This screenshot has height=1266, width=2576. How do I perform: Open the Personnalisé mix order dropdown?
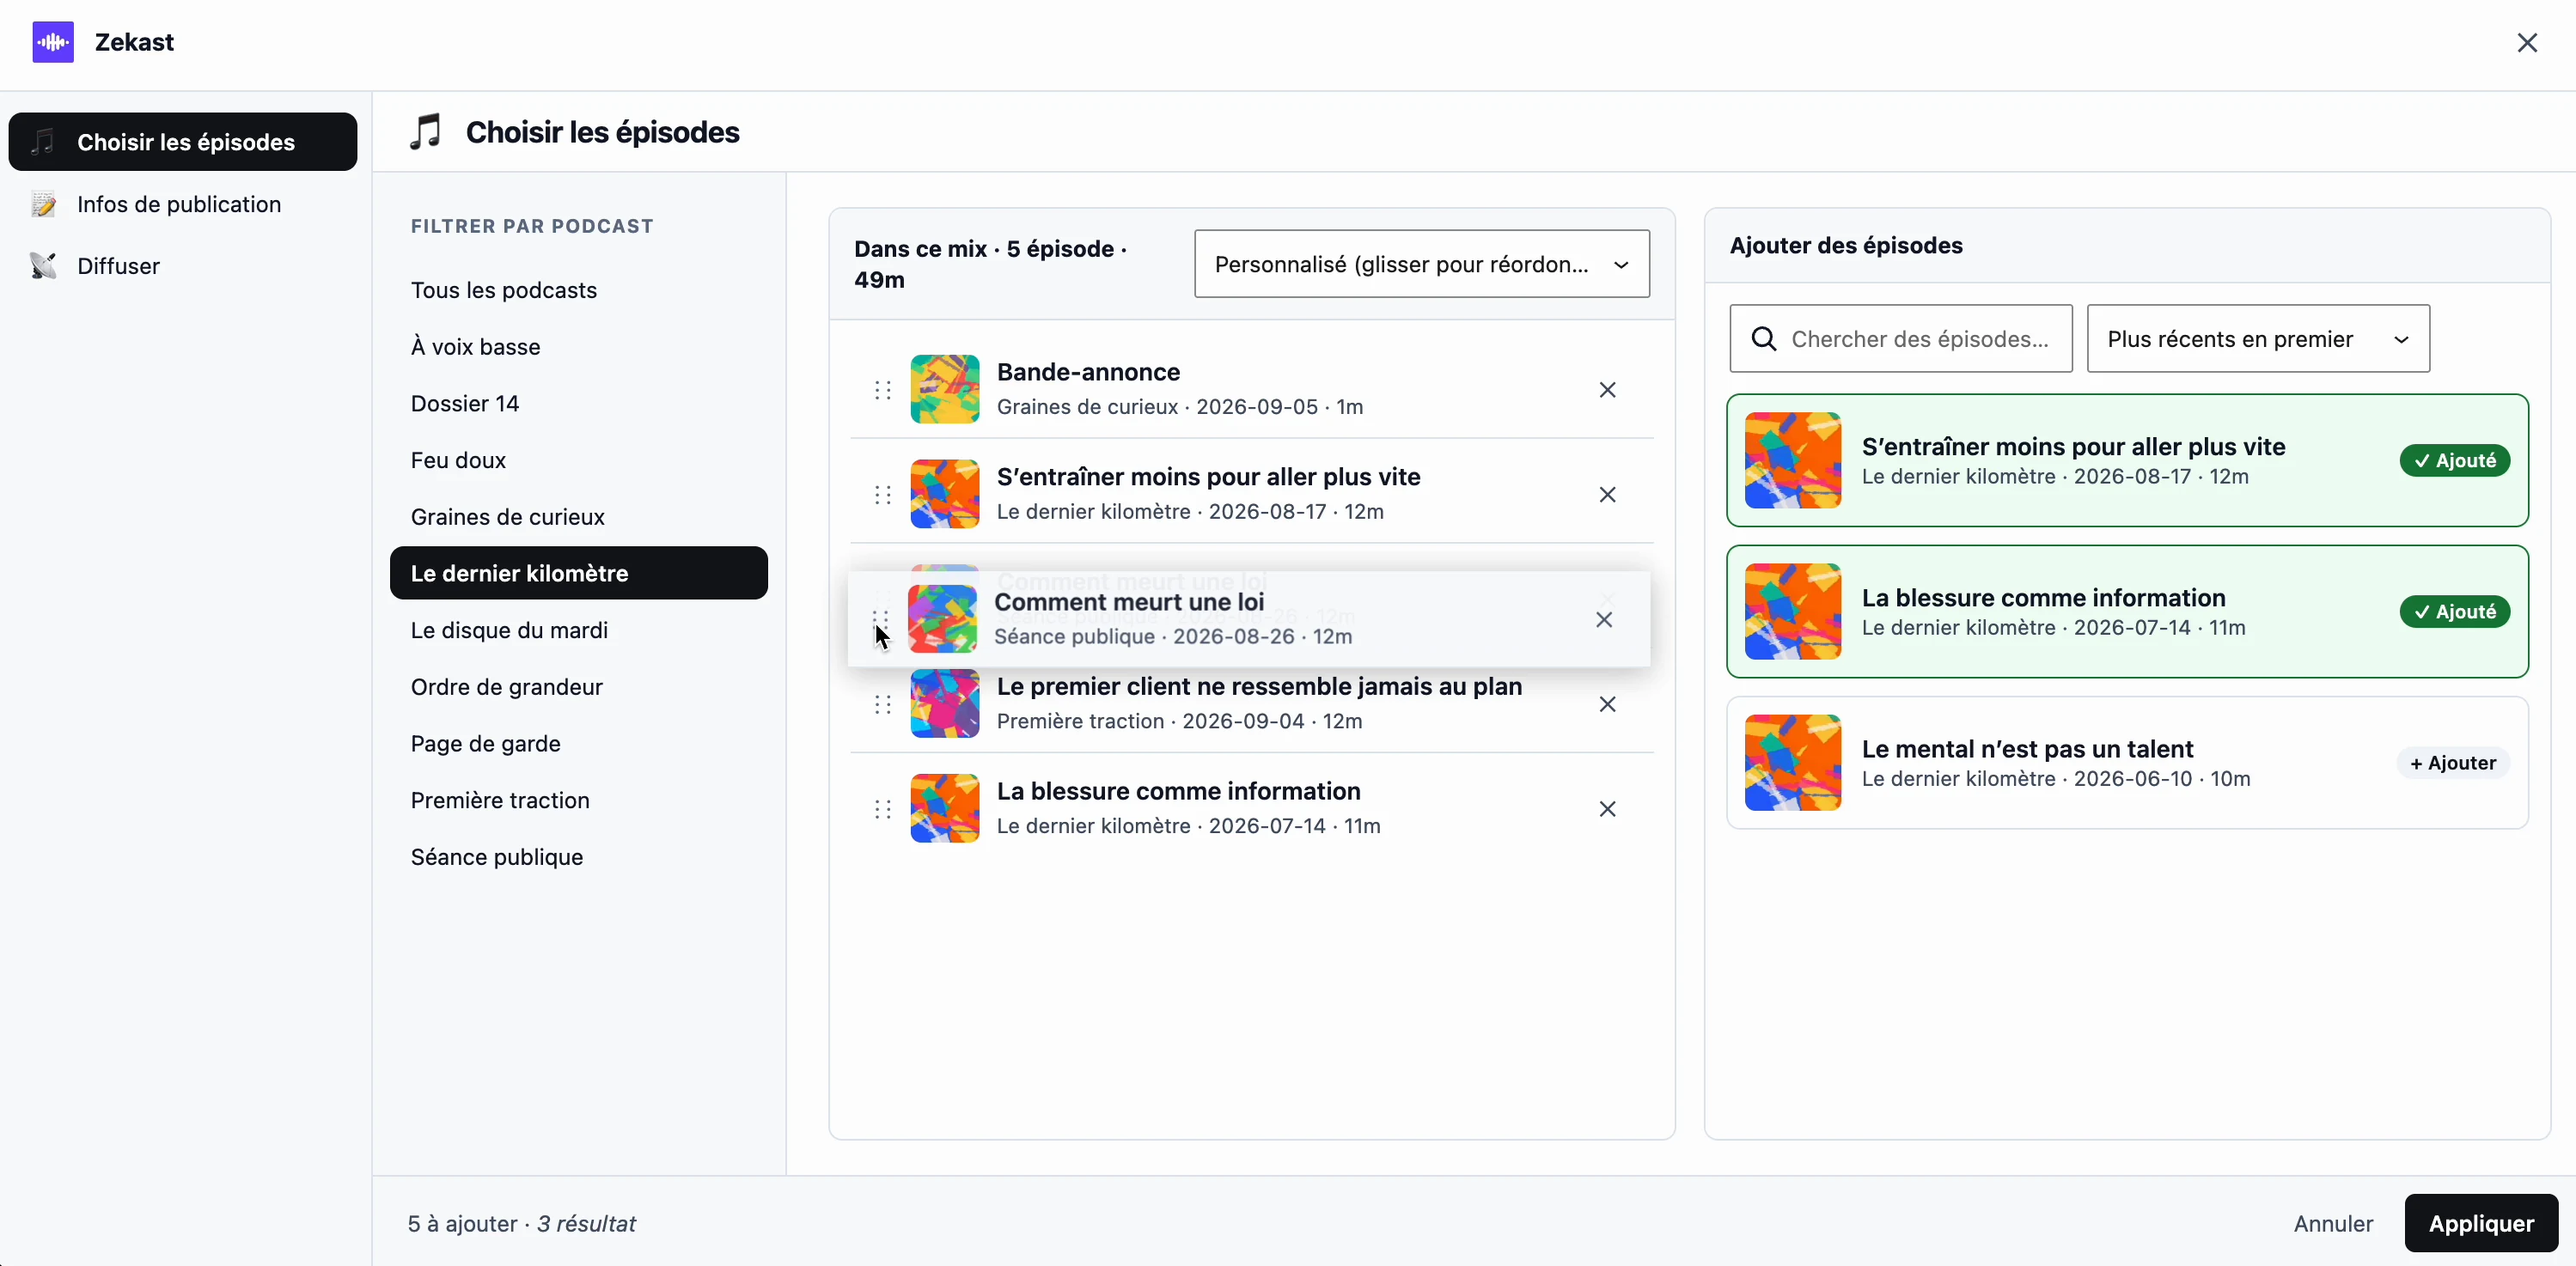click(x=1422, y=264)
